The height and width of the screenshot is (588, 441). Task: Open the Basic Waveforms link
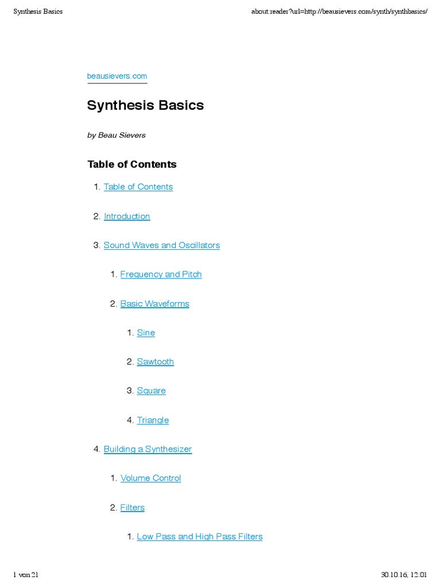coord(154,304)
